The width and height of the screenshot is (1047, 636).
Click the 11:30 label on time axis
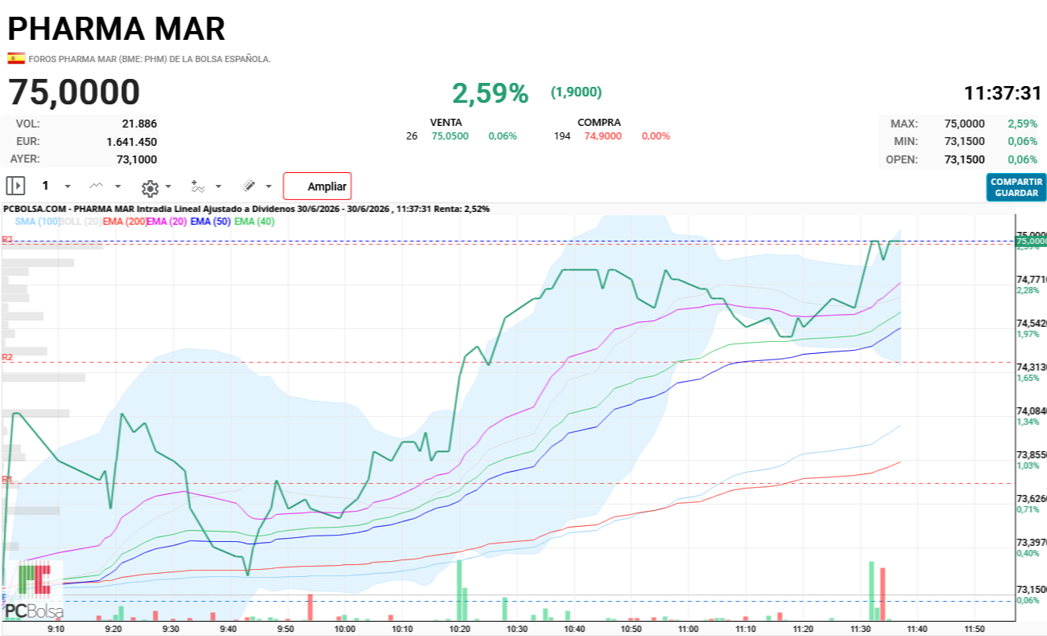click(860, 628)
